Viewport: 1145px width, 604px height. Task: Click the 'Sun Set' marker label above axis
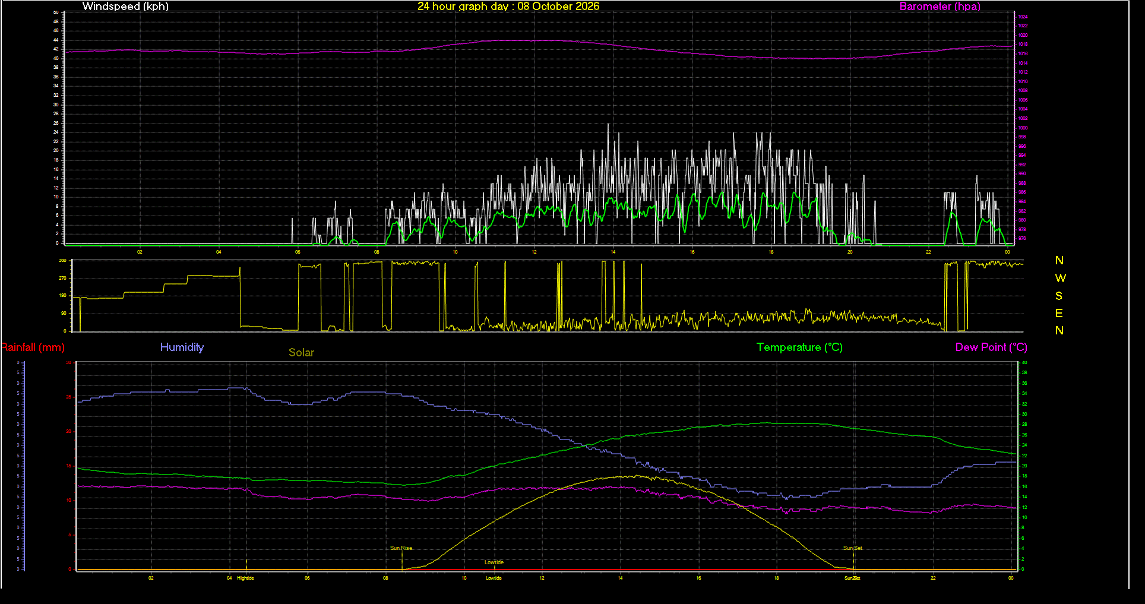(x=853, y=548)
